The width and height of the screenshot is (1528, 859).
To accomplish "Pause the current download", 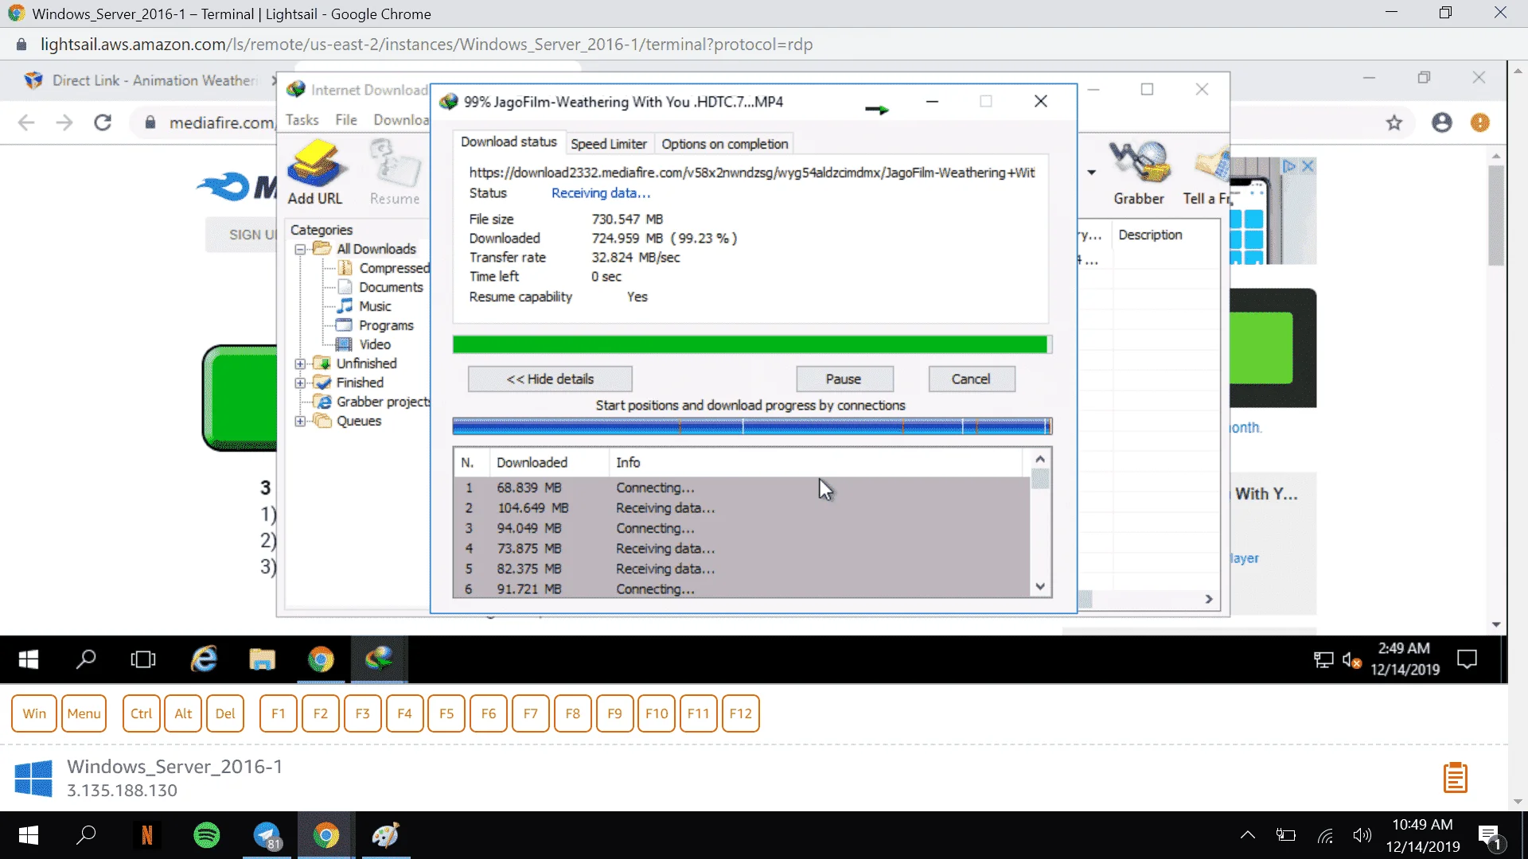I will pyautogui.click(x=844, y=379).
